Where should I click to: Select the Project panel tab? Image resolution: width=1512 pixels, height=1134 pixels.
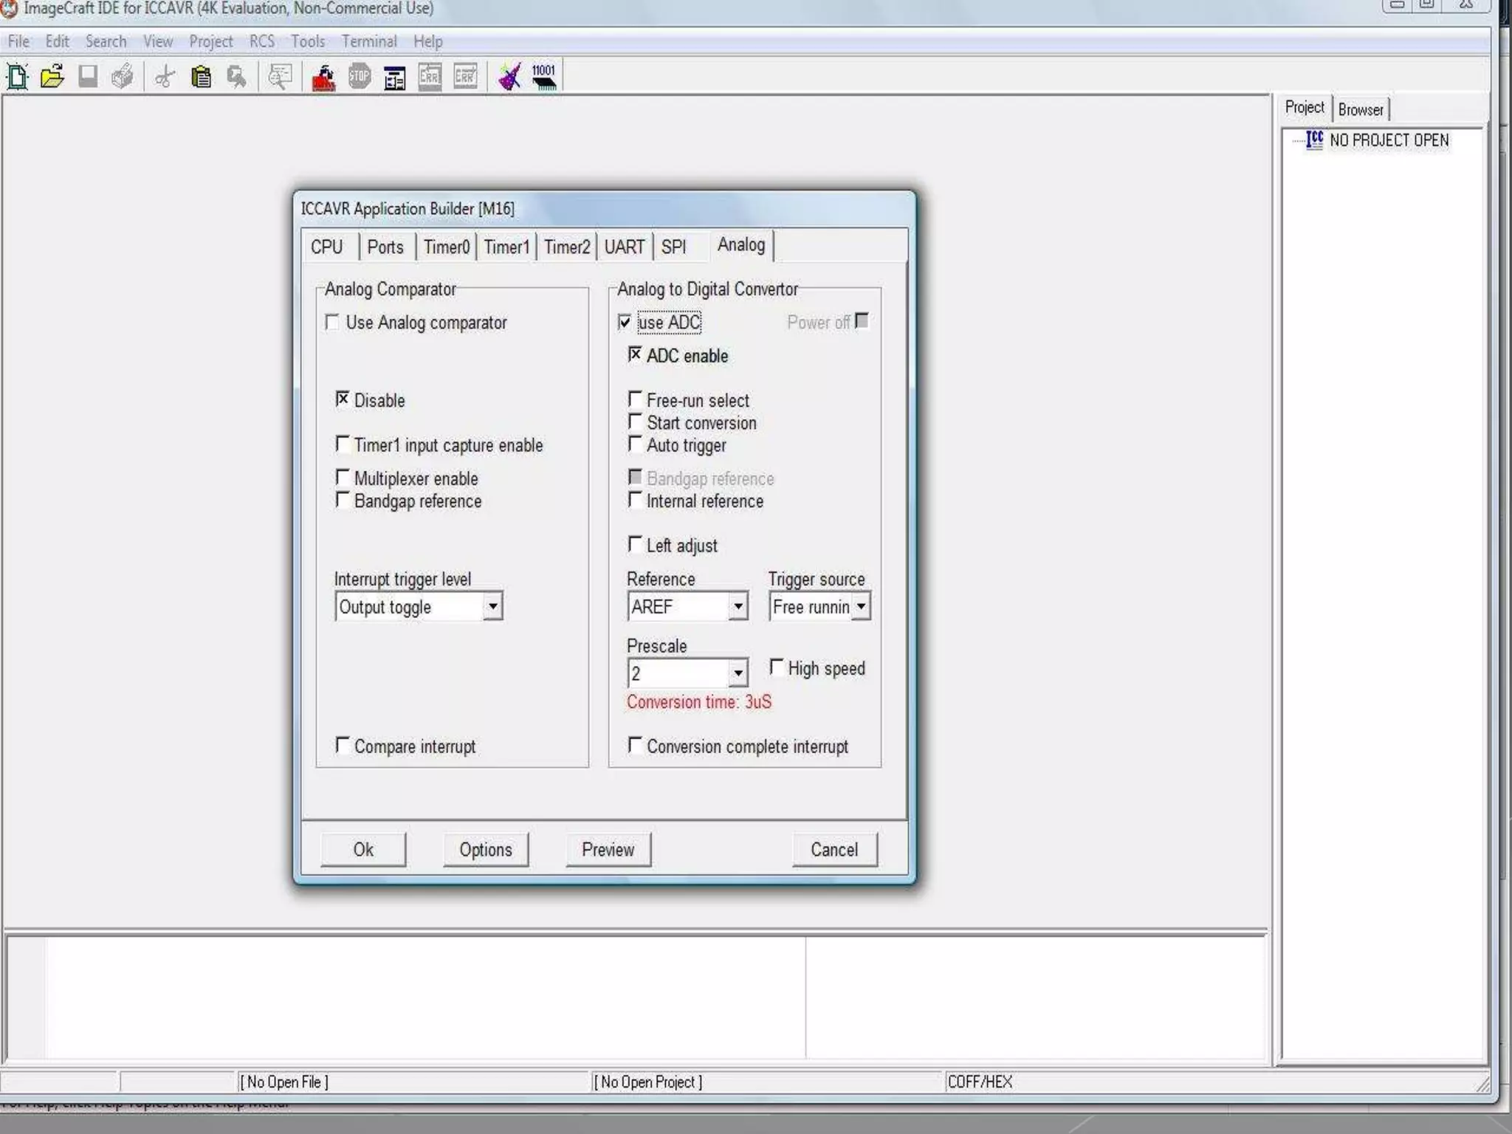click(x=1305, y=108)
